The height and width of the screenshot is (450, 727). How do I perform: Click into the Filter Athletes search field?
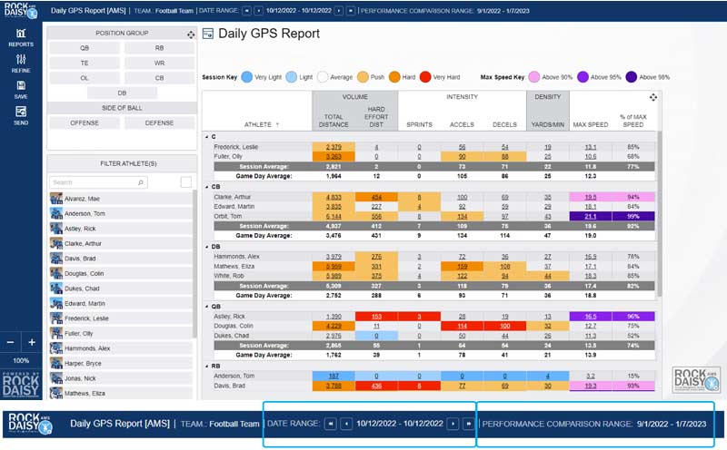point(98,182)
